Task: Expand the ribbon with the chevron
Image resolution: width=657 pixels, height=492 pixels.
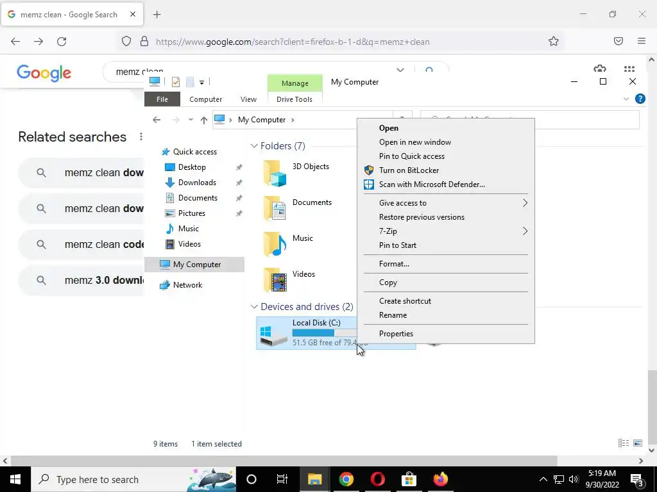Action: (x=626, y=99)
